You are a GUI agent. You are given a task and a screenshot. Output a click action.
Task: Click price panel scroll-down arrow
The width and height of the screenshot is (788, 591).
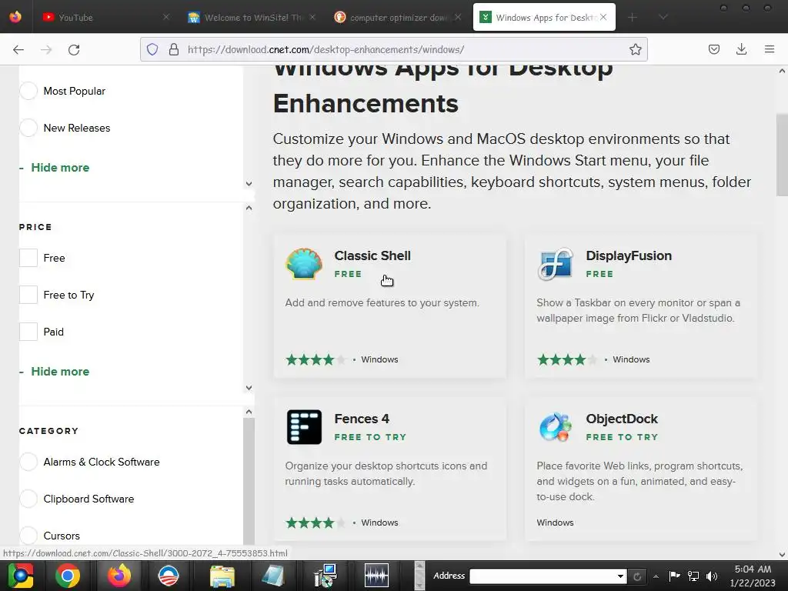click(x=249, y=388)
